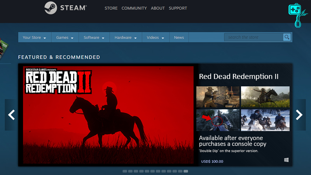Expand the Hardware dropdown
This screenshot has height=175, width=311.
(126, 37)
